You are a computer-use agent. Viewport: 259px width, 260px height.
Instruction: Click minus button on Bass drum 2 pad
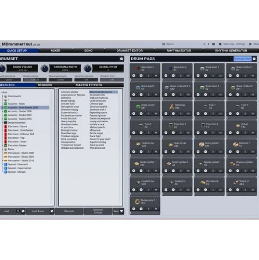coord(173,76)
